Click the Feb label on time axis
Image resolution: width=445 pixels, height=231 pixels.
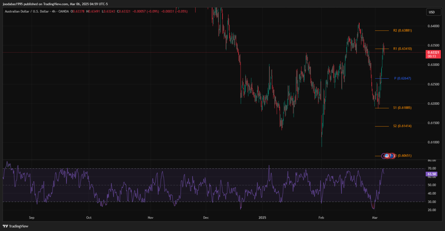[321, 218]
